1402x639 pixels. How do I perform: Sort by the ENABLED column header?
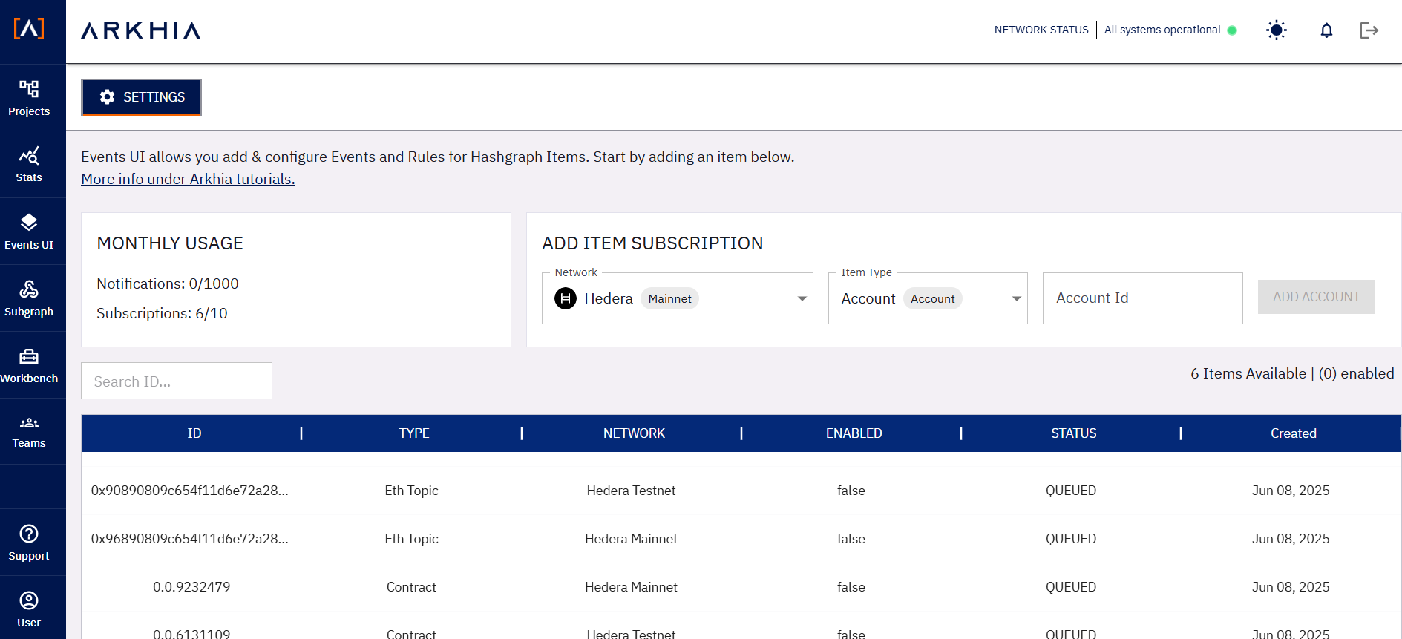854,433
